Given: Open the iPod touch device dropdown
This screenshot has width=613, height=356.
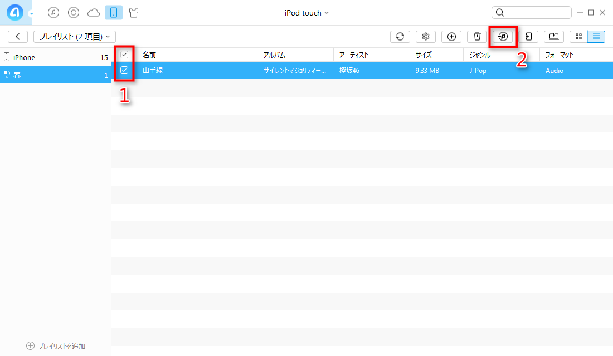Looking at the screenshot, I should pos(306,13).
